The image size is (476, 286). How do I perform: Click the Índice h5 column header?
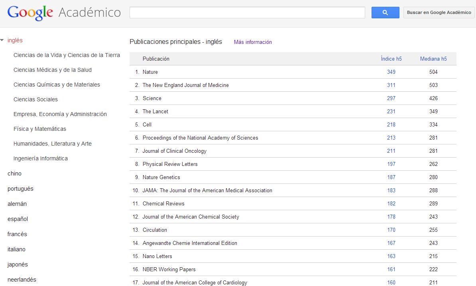tap(391, 59)
